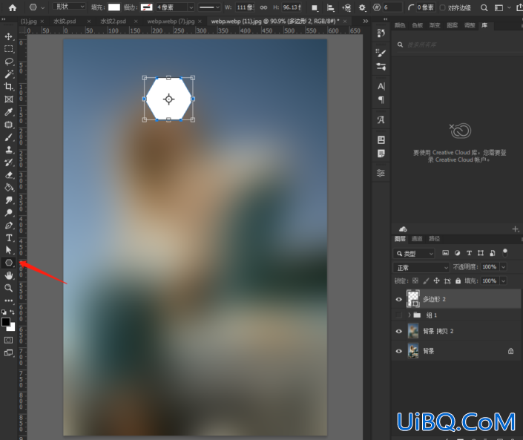Click the polygon sides field showing 6
523x440 pixels.
pos(392,7)
